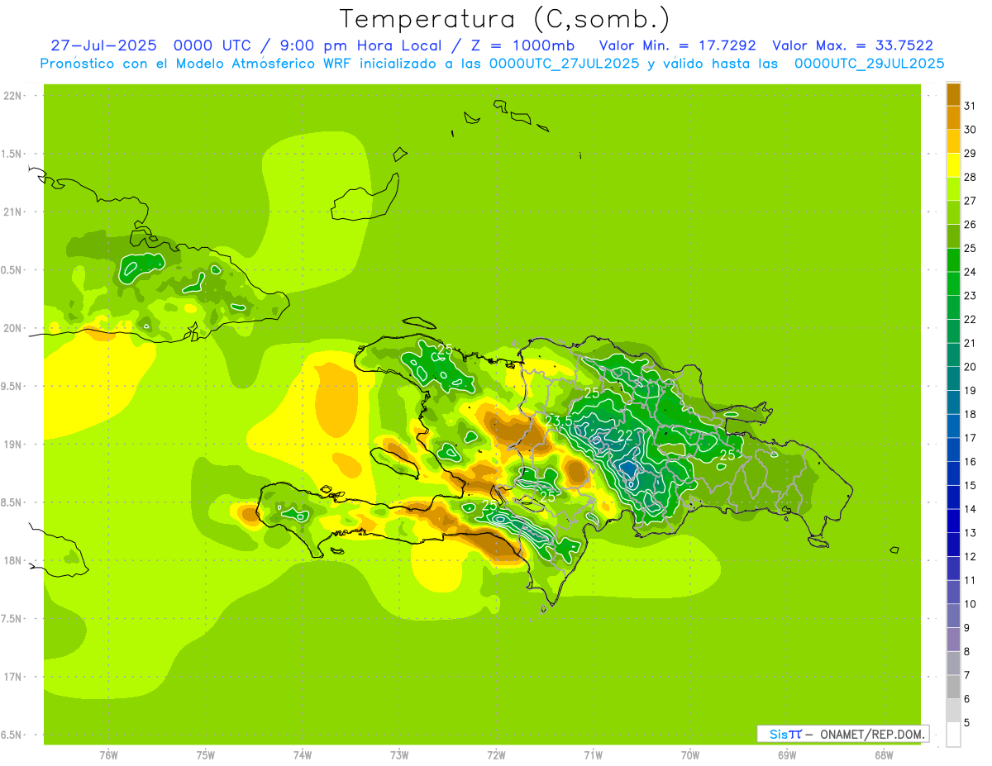
Task: Click the 'Temperatura (C,somb.)' title
Action: point(505,19)
